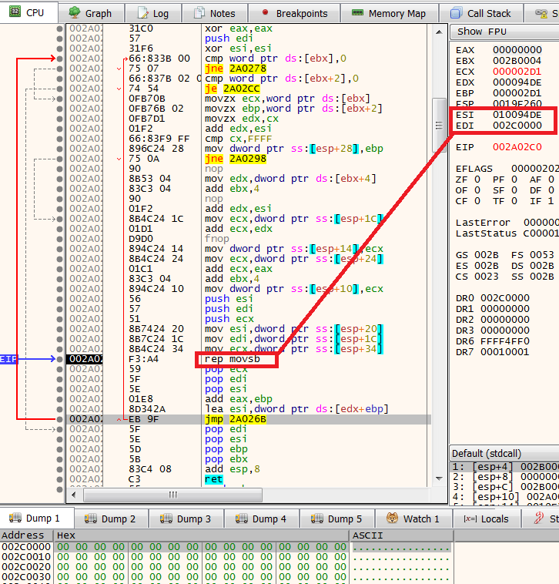Select DR0 register value 002C0000
The height and width of the screenshot is (584, 559).
click(x=505, y=298)
